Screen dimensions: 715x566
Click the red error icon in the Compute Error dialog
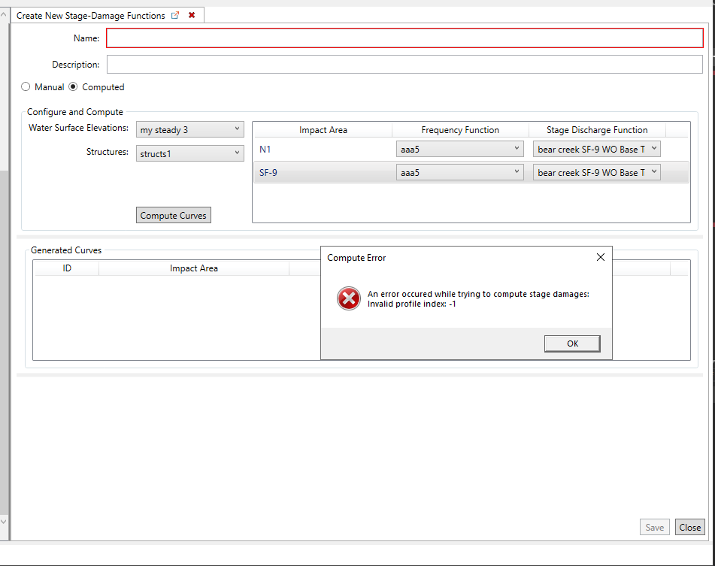[348, 298]
